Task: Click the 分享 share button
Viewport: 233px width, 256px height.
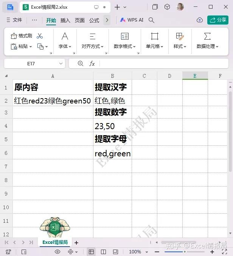Action: coord(218,20)
